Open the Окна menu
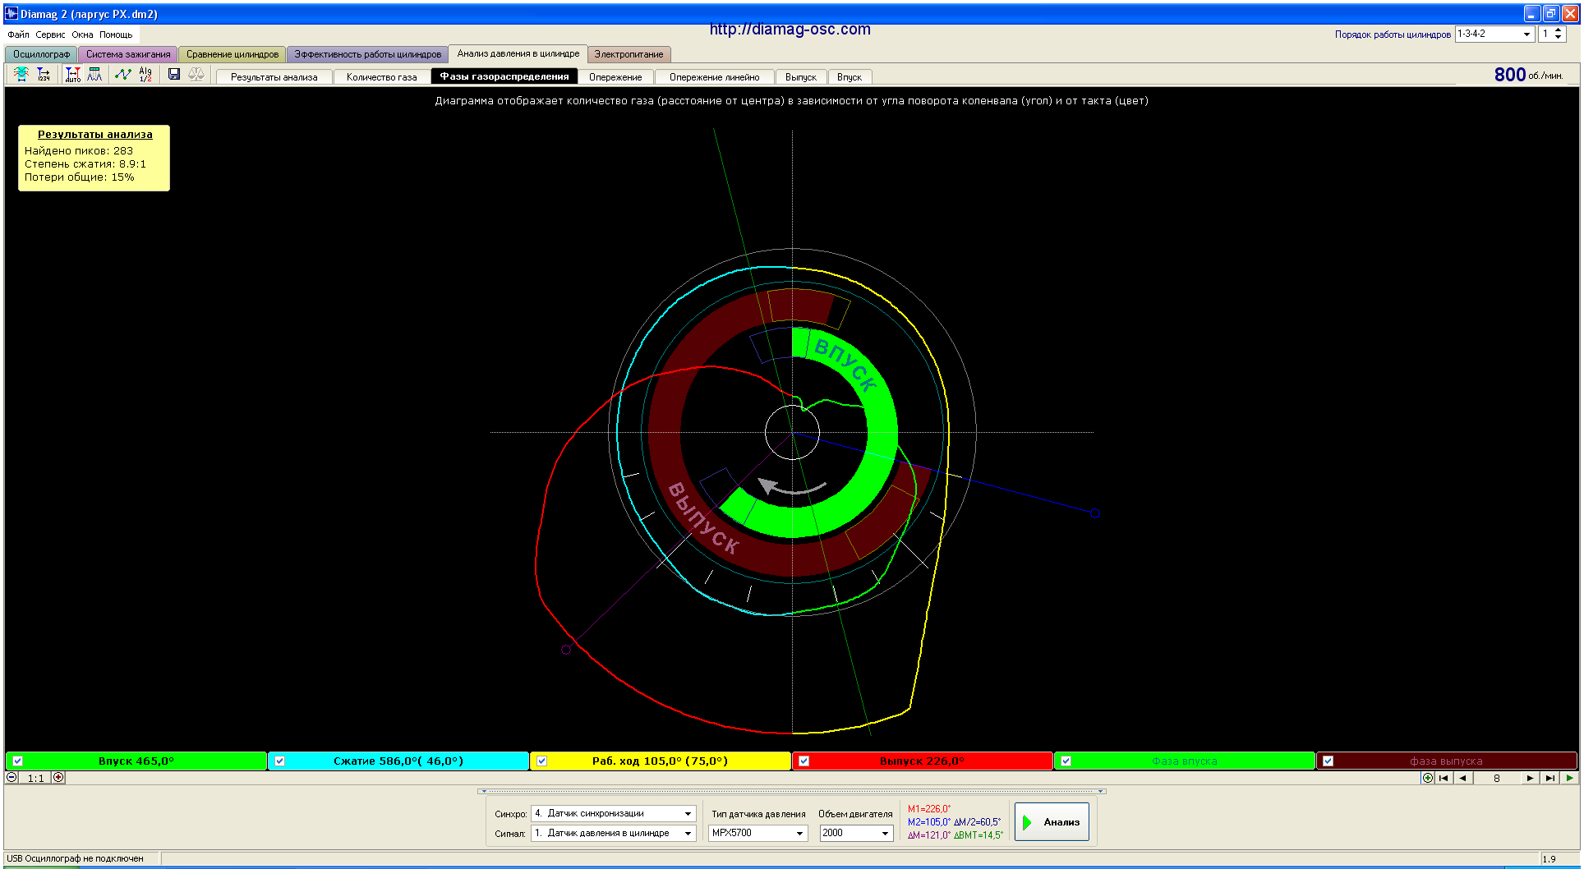 tap(82, 34)
